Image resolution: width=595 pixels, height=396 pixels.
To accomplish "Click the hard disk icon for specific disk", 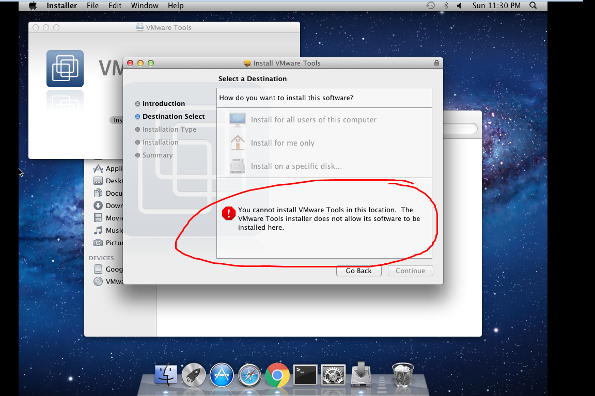I will (x=238, y=166).
